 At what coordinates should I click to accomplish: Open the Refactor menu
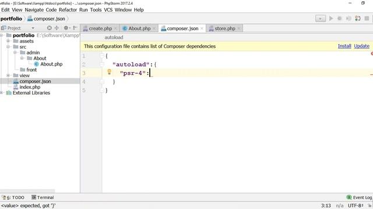pos(68,10)
